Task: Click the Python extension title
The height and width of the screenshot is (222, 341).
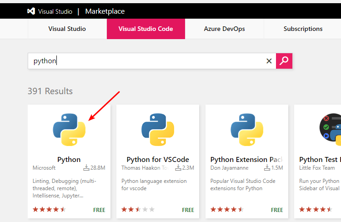Action: (69, 160)
